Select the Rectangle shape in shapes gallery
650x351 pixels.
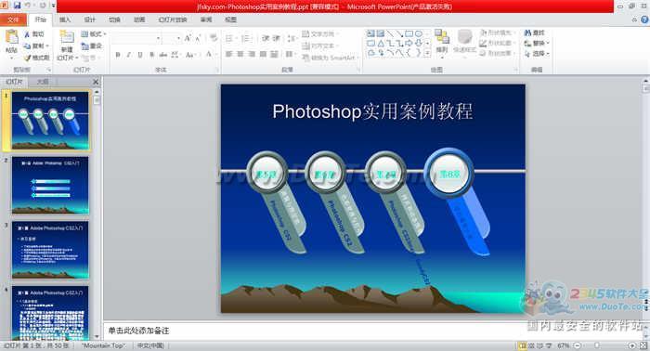point(409,33)
